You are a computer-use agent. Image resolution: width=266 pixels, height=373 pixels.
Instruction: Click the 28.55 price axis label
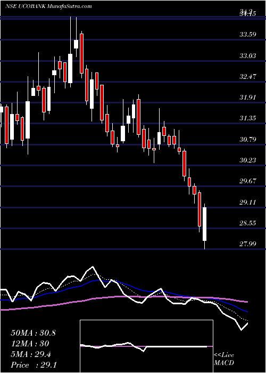point(248,223)
